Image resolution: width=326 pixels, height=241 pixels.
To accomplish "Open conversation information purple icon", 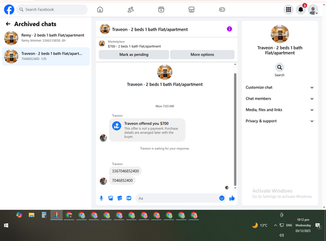I will tap(230, 29).
